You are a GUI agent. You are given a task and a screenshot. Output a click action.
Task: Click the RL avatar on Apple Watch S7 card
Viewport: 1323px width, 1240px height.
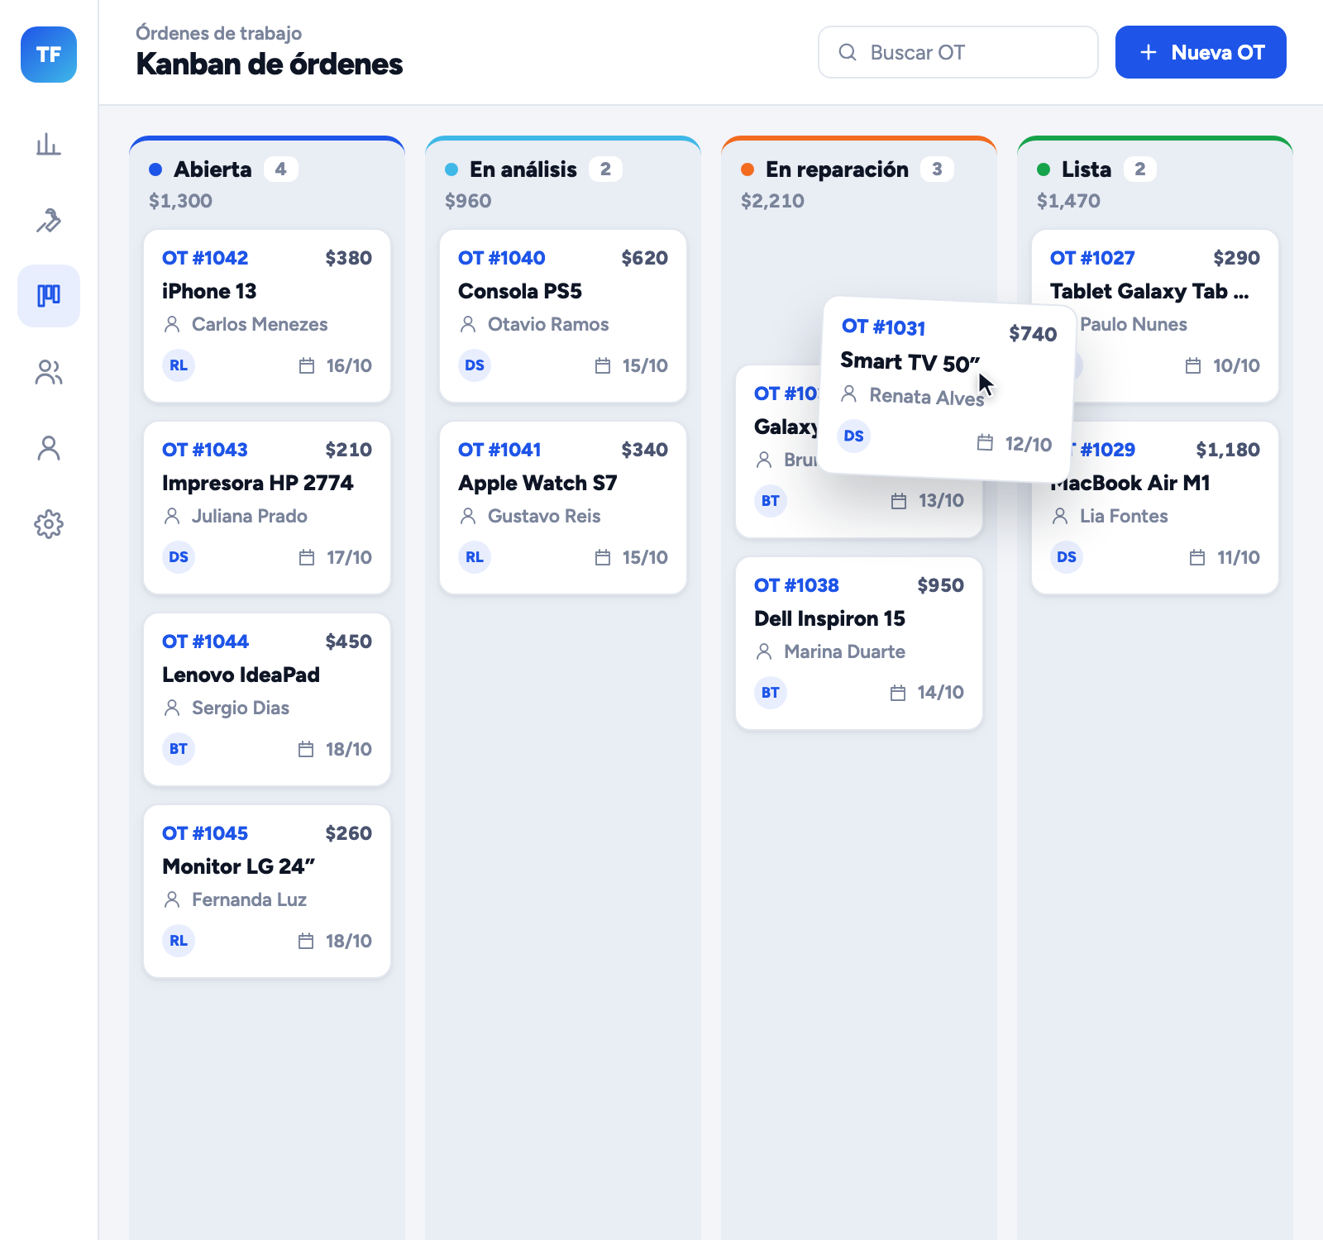coord(475,557)
